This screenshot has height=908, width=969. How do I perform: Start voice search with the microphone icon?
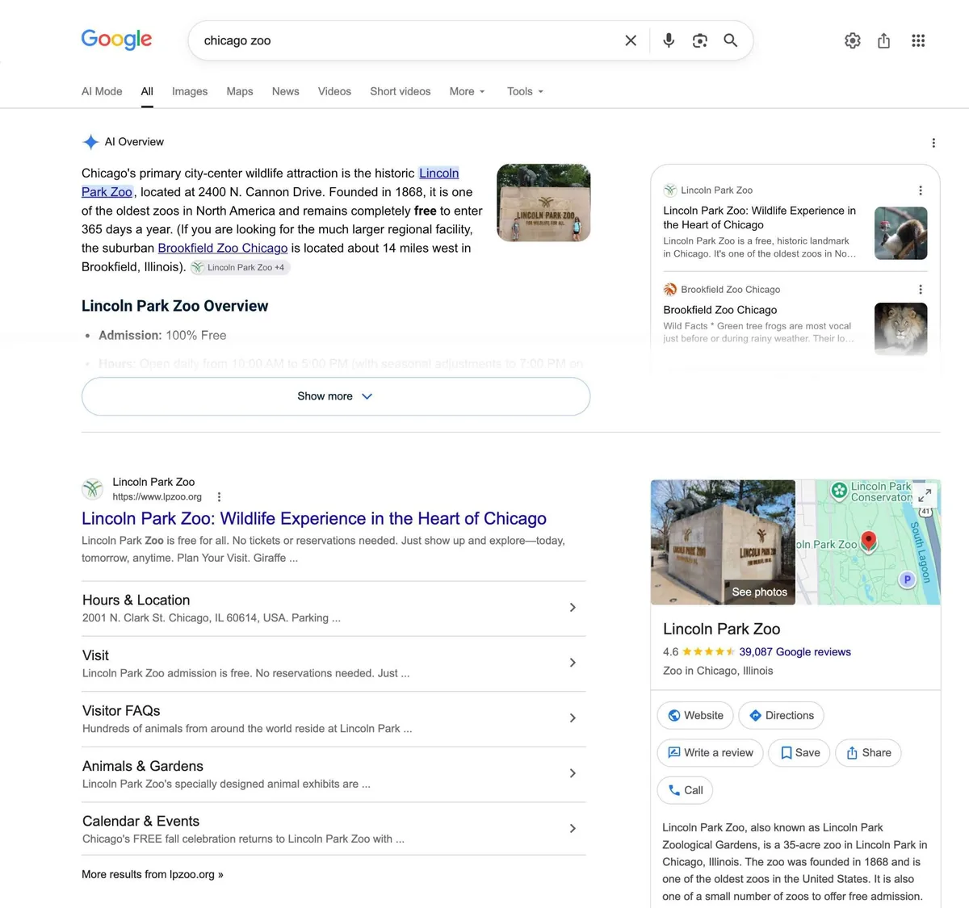669,40
